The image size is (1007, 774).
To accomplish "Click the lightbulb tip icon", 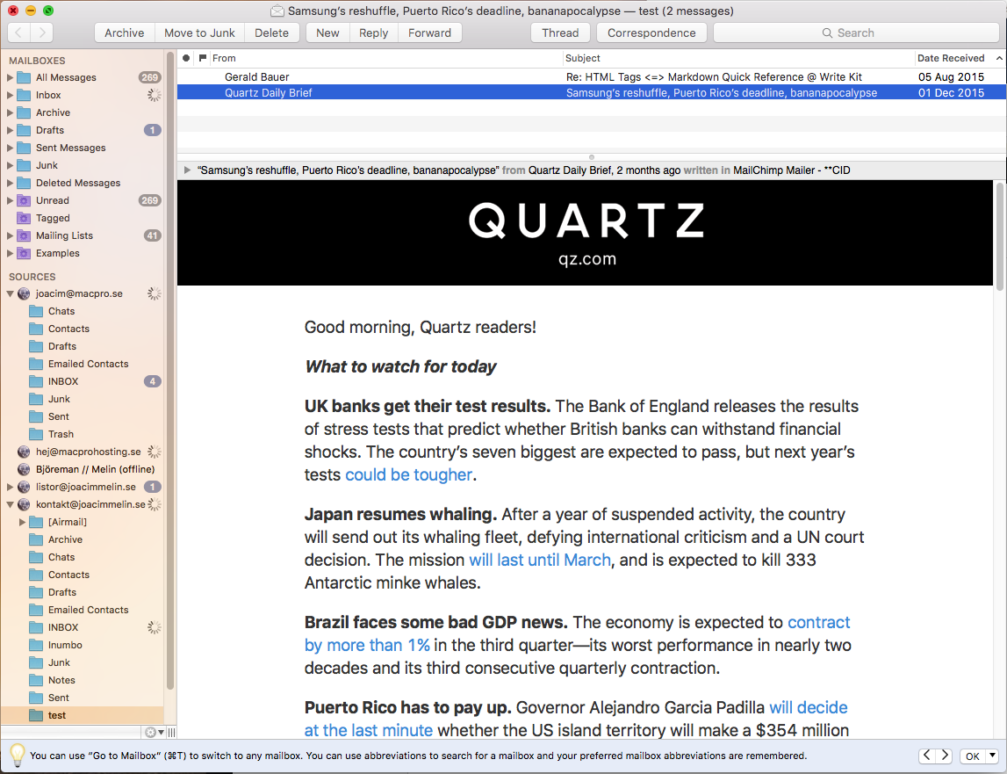I will coord(17,755).
